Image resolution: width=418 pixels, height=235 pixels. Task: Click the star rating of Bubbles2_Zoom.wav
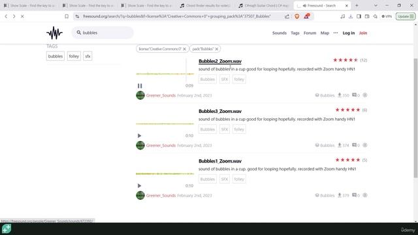coord(346,60)
